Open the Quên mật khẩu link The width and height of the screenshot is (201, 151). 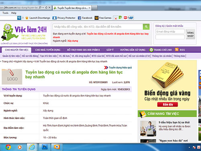(174, 26)
